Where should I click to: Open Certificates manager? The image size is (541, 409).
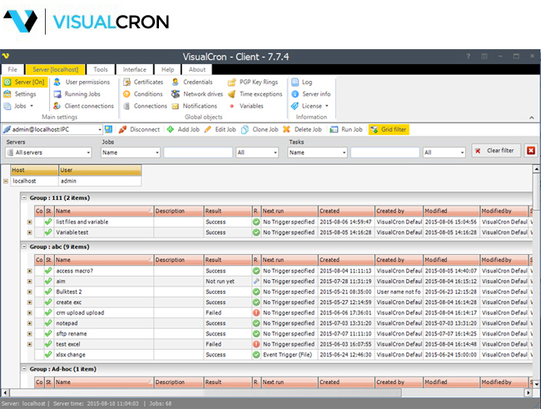[143, 82]
